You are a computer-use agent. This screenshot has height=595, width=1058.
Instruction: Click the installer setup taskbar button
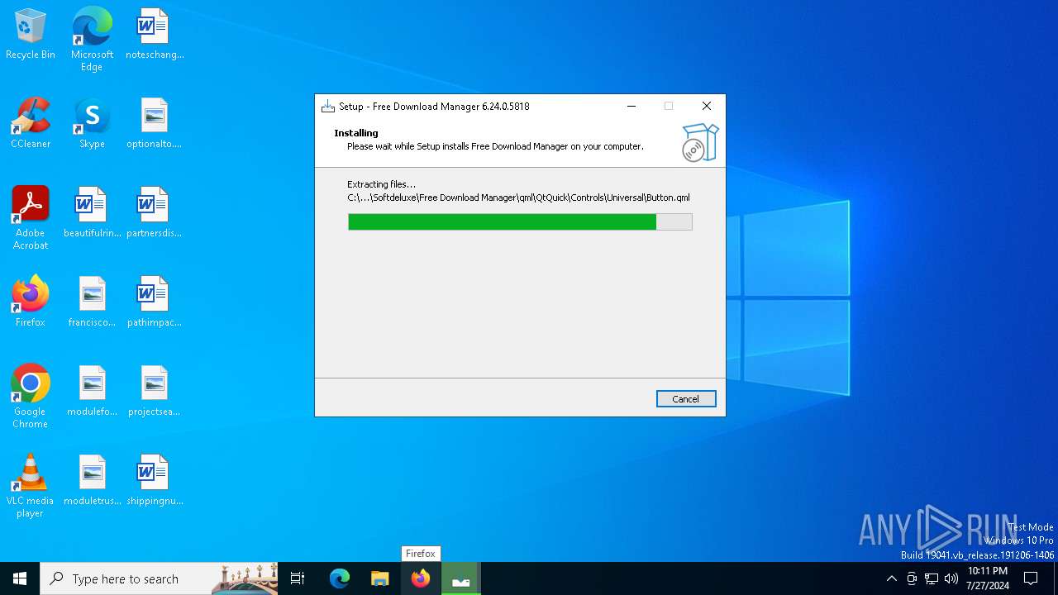click(x=460, y=578)
